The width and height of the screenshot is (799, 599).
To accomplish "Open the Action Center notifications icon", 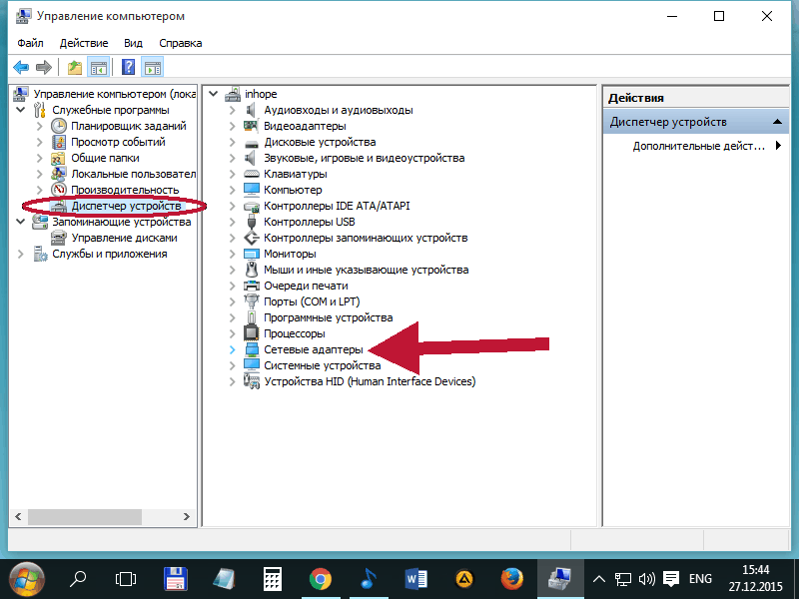I will [x=671, y=579].
